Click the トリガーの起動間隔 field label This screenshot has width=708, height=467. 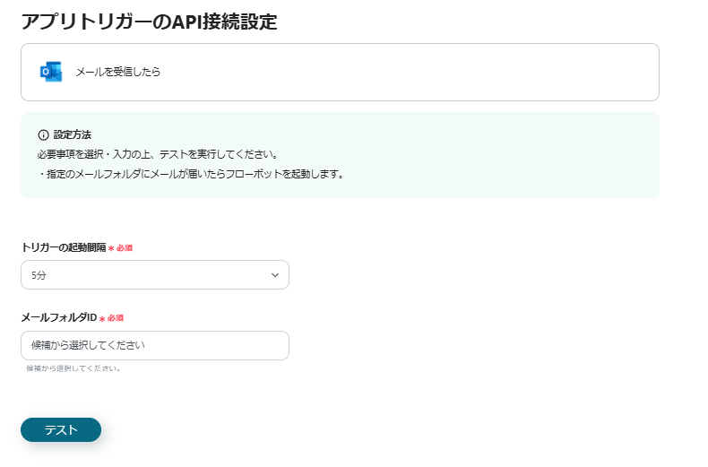tap(63, 247)
